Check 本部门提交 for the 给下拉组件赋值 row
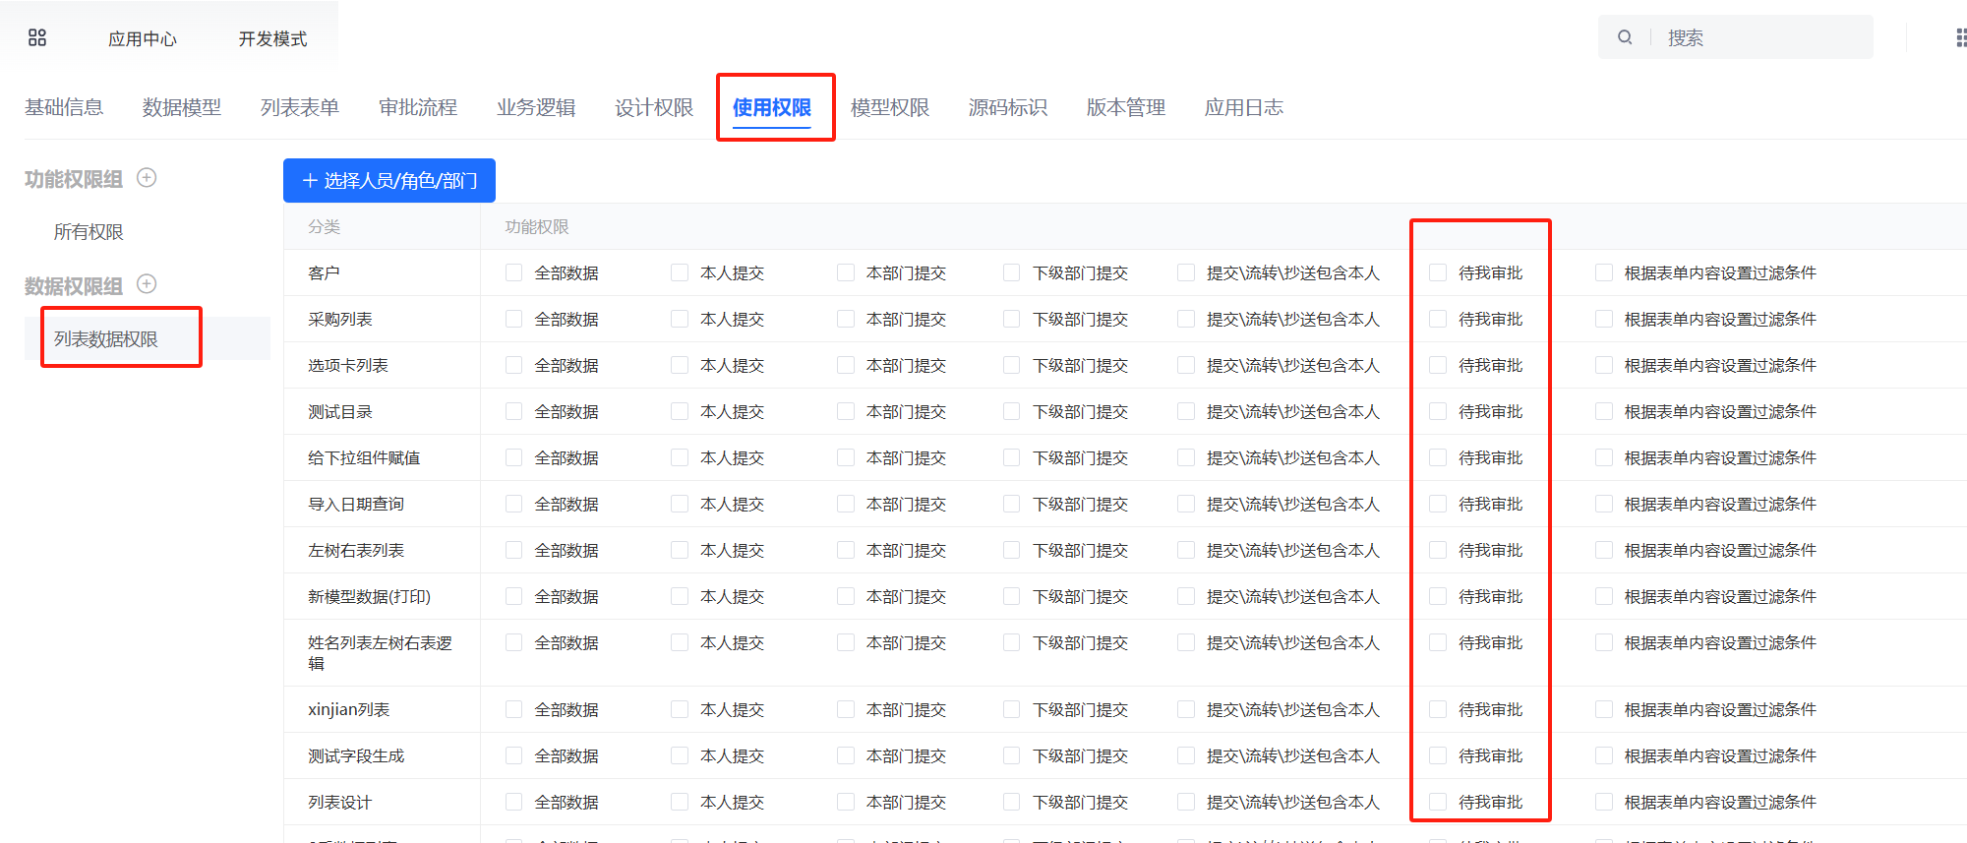1967x843 pixels. pyautogui.click(x=846, y=457)
